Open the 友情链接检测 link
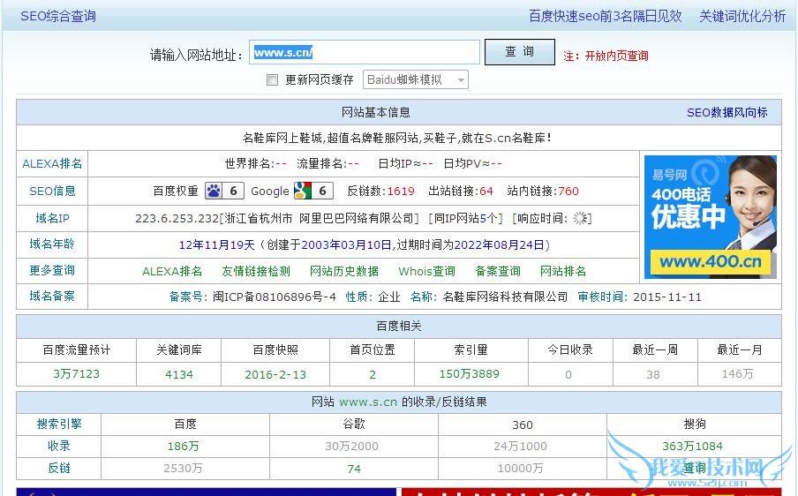 [x=255, y=271]
